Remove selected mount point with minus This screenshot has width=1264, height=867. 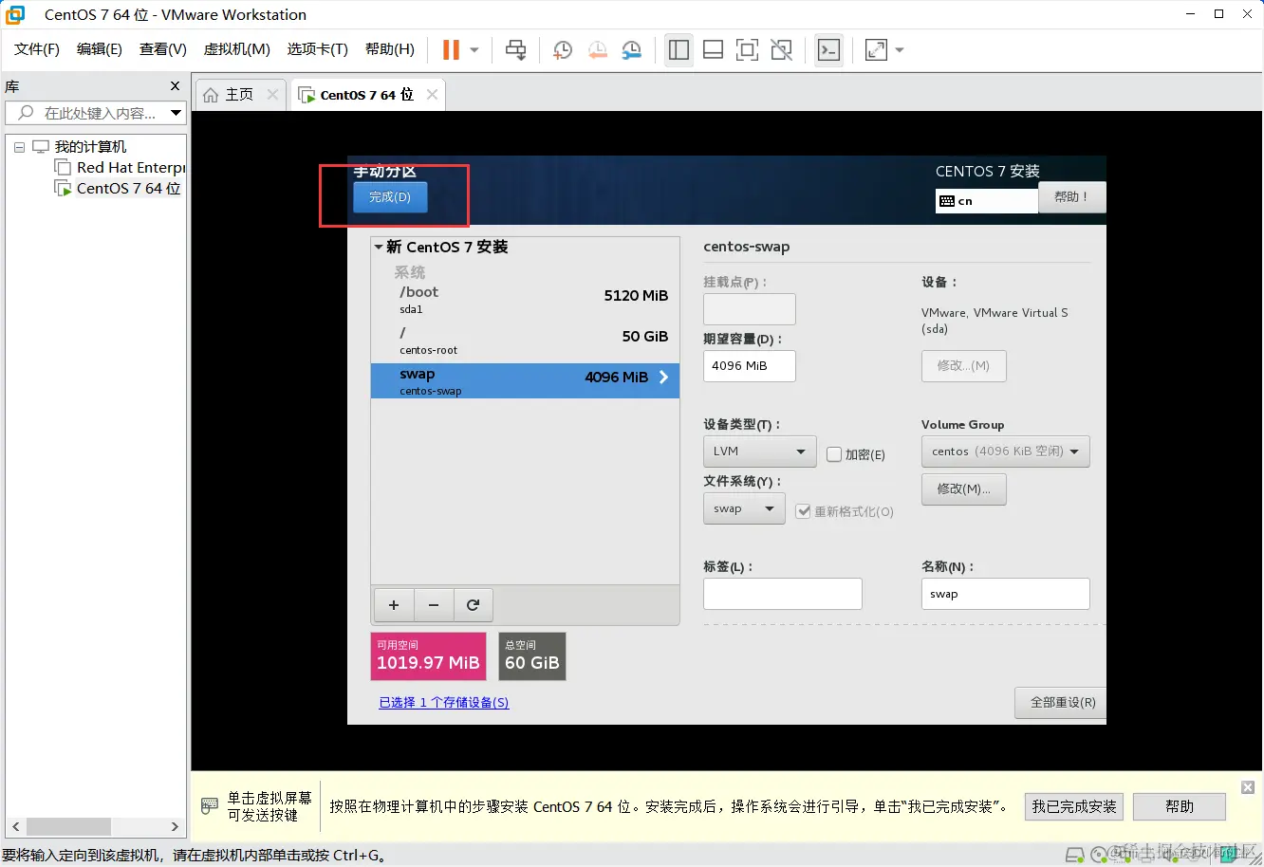[434, 605]
